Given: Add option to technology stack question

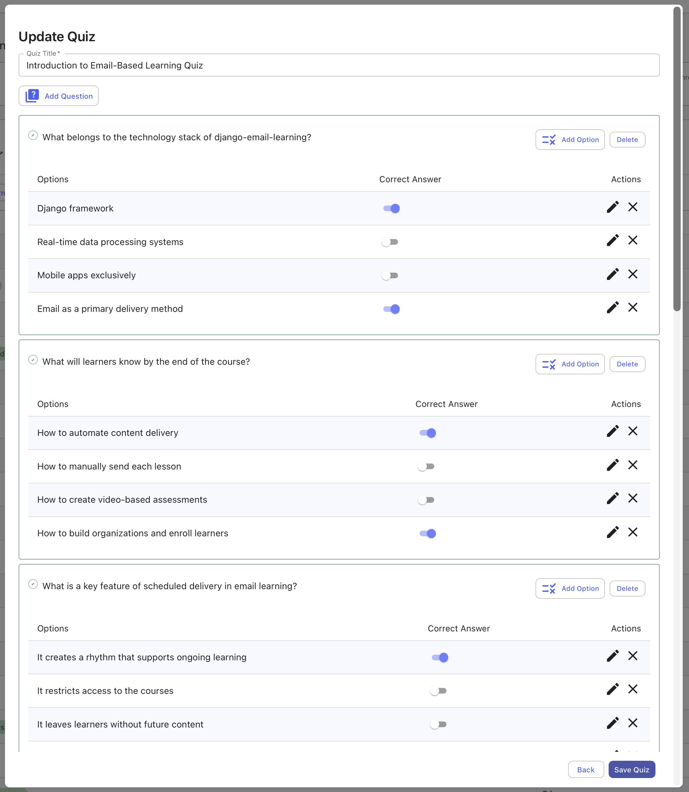Looking at the screenshot, I should click(570, 140).
